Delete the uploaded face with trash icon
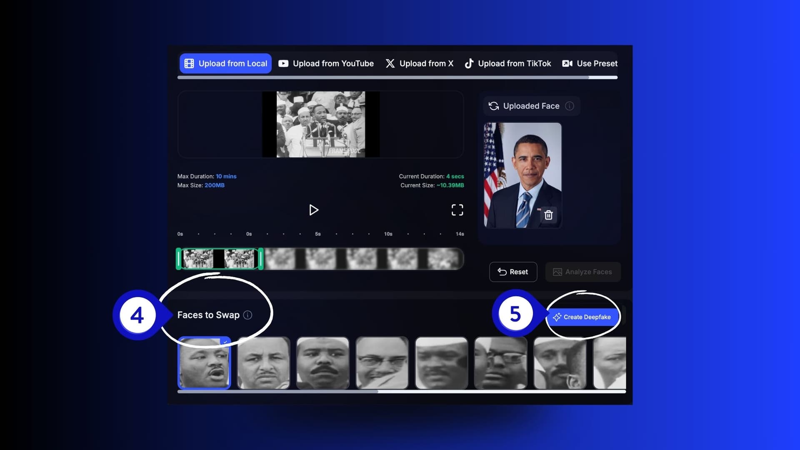The height and width of the screenshot is (450, 800). coord(548,215)
